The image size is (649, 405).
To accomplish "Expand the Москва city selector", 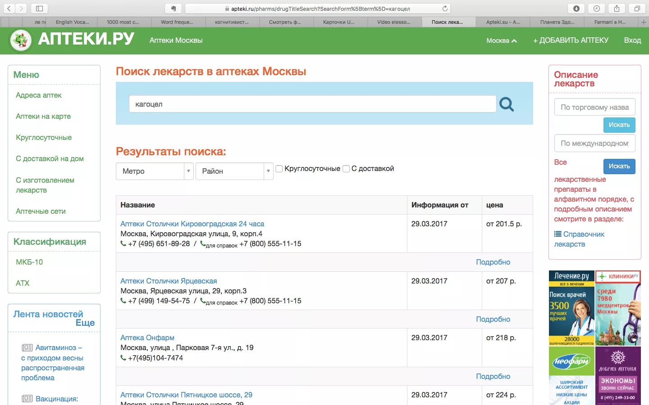I will coord(502,40).
